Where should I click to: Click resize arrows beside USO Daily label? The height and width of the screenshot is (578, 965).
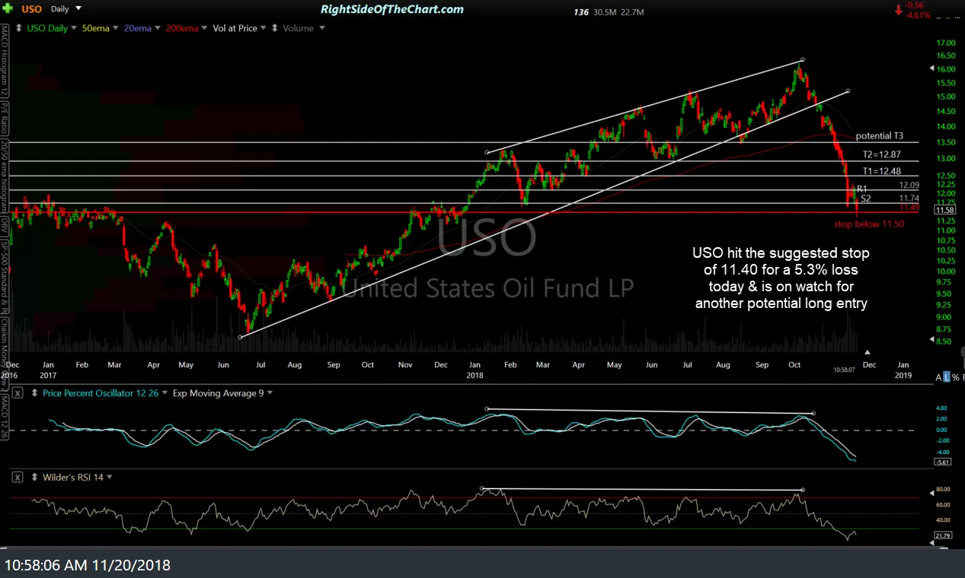[x=20, y=28]
